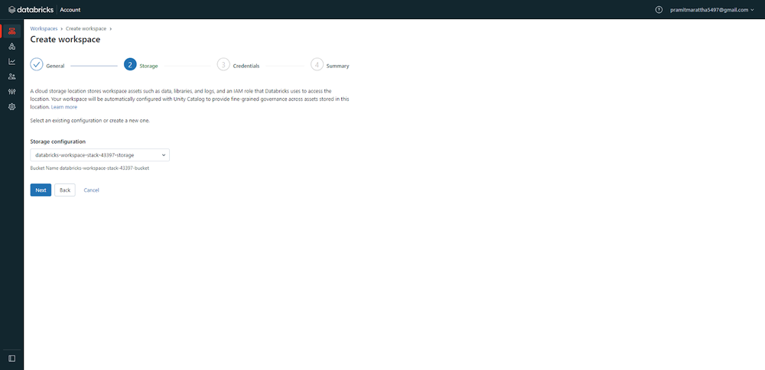Open the Learn more link
The image size is (765, 370).
pyautogui.click(x=64, y=107)
